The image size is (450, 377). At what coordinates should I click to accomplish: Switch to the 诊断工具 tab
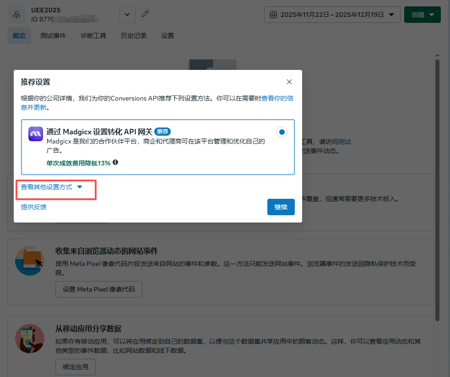point(93,36)
